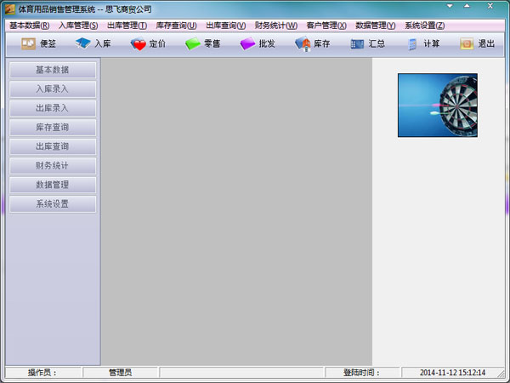Click the dartboard image thumbnail

[x=437, y=105]
